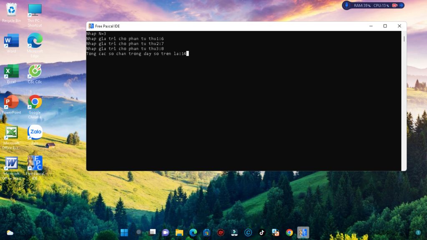The image size is (427, 240).
Task: Launch Free Pascal IDE desktop shortcut
Action: click(x=35, y=167)
